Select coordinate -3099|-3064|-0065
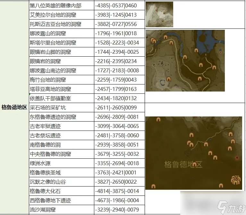The height and width of the screenshot is (215, 246). [117, 126]
